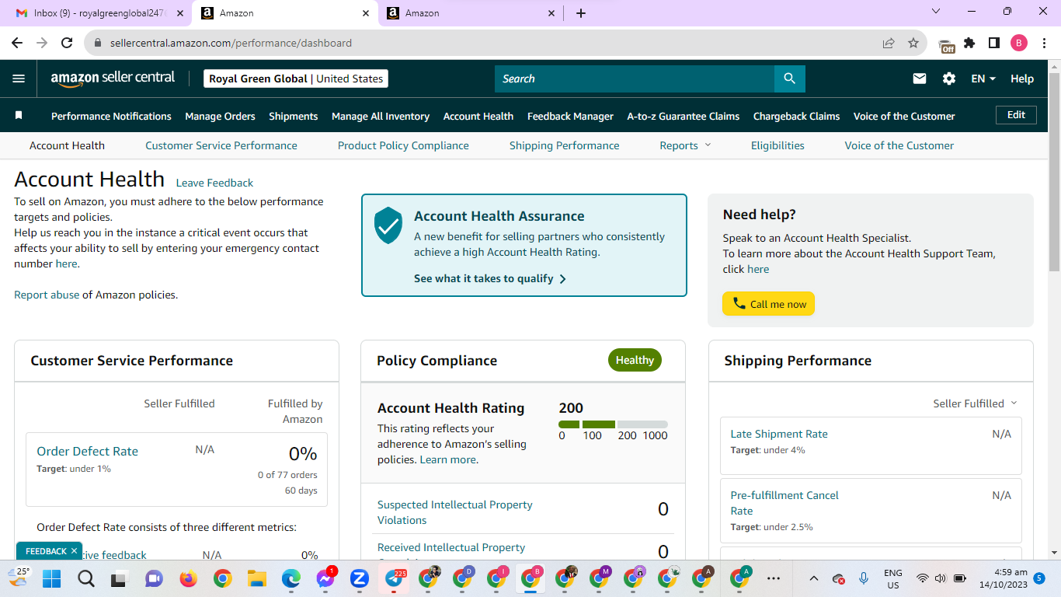Viewport: 1061px width, 597px height.
Task: Open See what it takes to qualify
Action: coord(490,278)
